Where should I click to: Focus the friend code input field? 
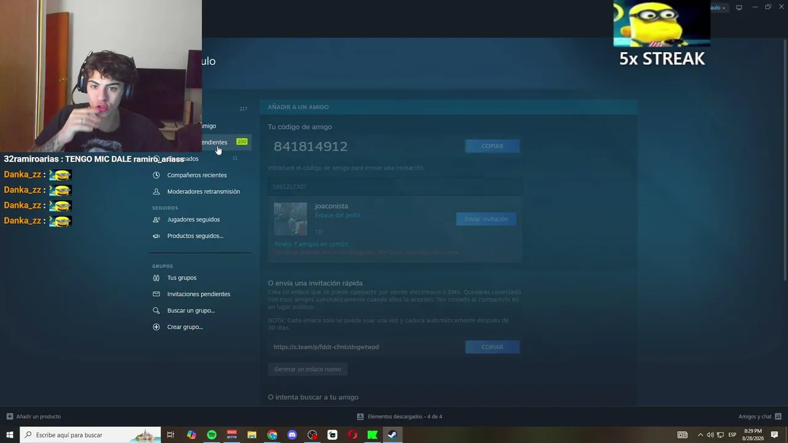(x=395, y=186)
